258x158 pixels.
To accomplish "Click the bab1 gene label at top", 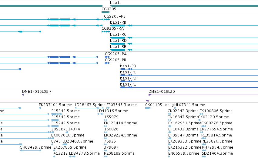I will [x=115, y=3].
